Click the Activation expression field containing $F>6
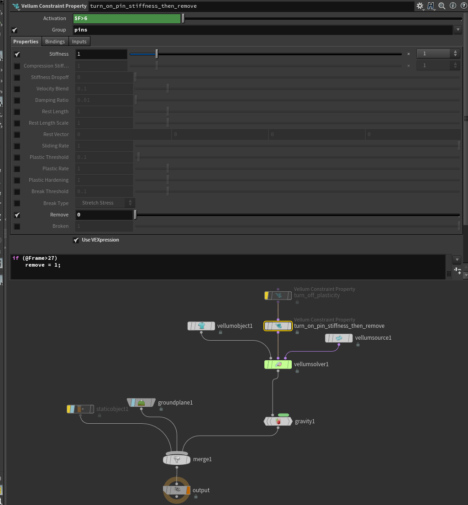This screenshot has width=468, height=505. click(x=126, y=19)
